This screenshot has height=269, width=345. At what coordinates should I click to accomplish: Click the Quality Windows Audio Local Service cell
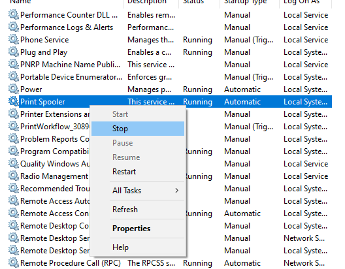pyautogui.click(x=306, y=164)
